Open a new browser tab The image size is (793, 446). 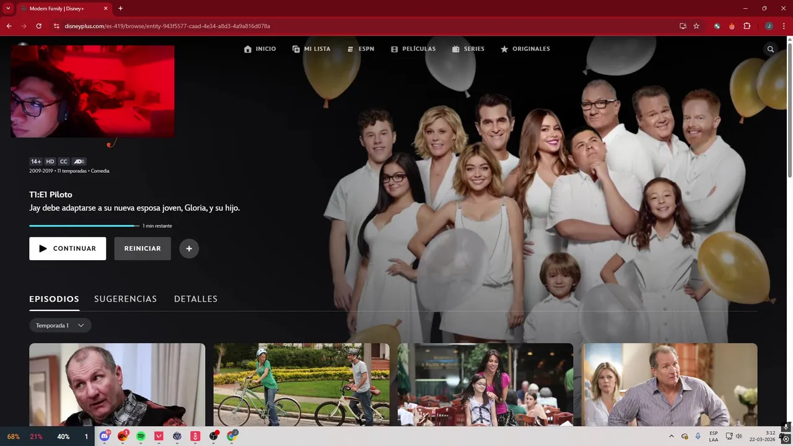pyautogui.click(x=120, y=9)
